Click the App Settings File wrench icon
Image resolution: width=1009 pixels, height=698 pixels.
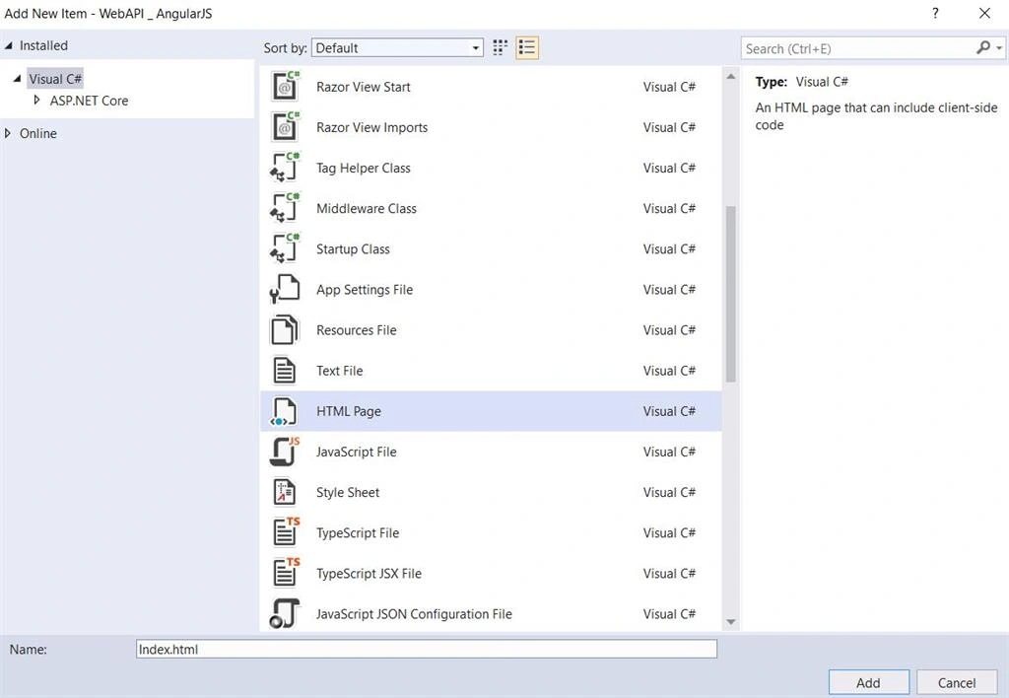click(x=285, y=289)
